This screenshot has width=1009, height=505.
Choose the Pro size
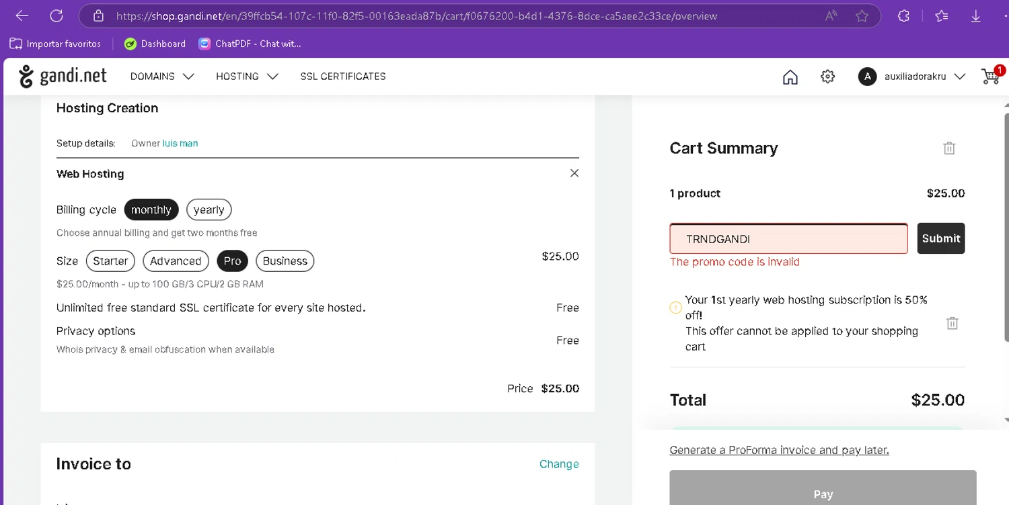coord(232,261)
